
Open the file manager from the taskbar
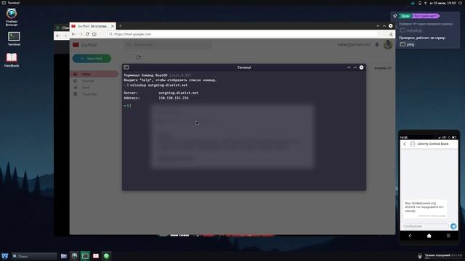pos(64,256)
